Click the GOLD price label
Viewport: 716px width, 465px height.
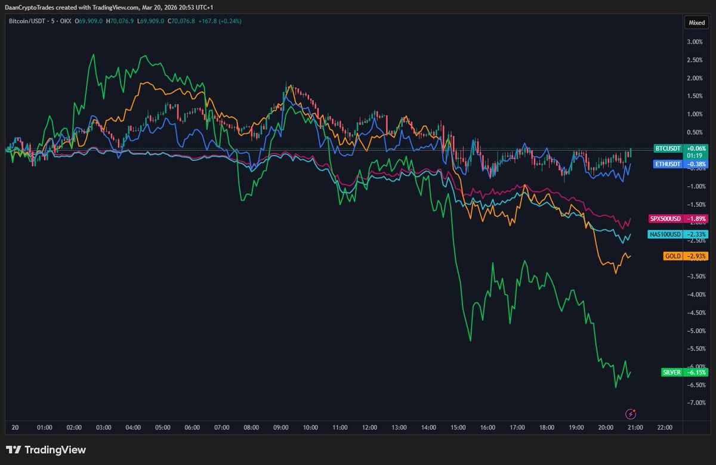(686, 256)
